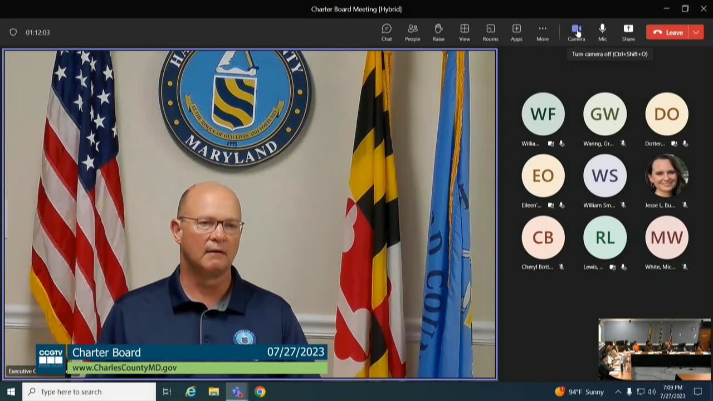Click the William Sm... name label
This screenshot has width=713, height=401.
tap(599, 206)
